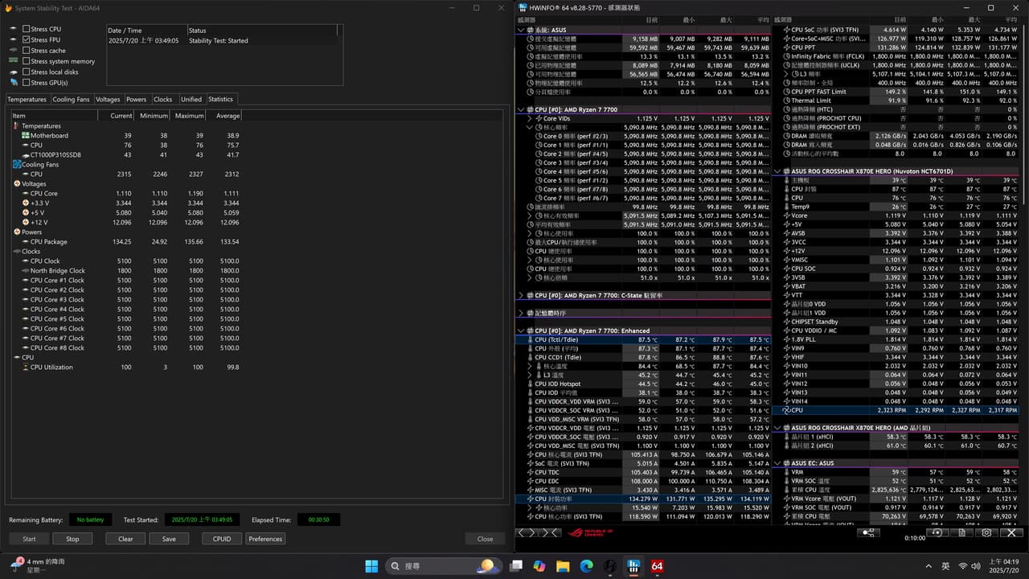
Task: Collapse the CPU [#0]: AMD Ryzen 7 7700 group
Action: click(521, 109)
